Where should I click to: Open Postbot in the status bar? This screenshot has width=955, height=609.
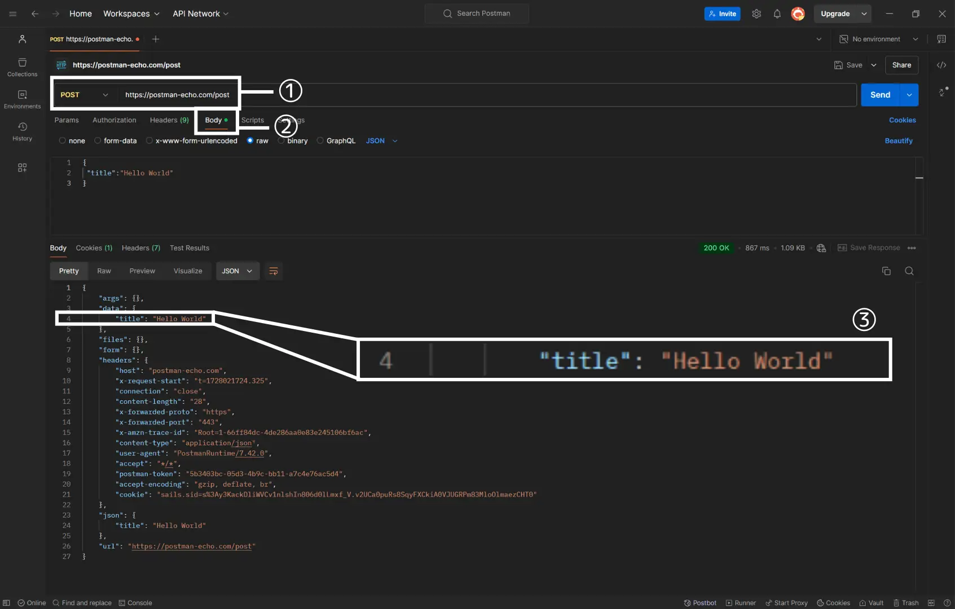point(700,603)
